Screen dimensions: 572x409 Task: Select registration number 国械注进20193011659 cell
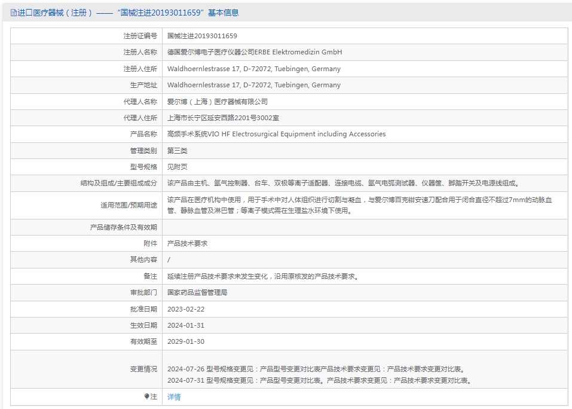coord(202,36)
